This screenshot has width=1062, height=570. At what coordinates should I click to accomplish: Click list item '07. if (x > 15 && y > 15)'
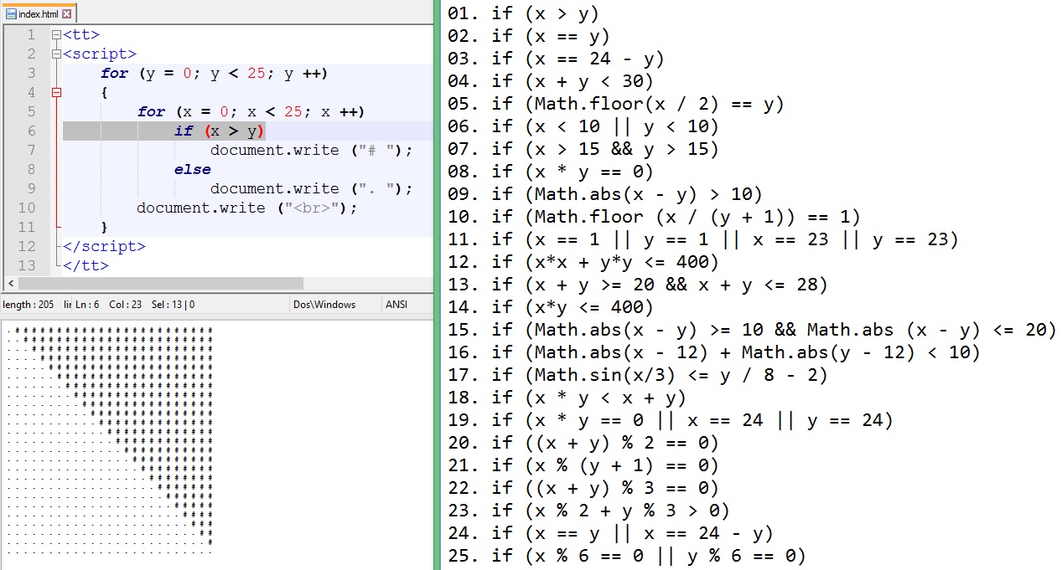tap(583, 149)
